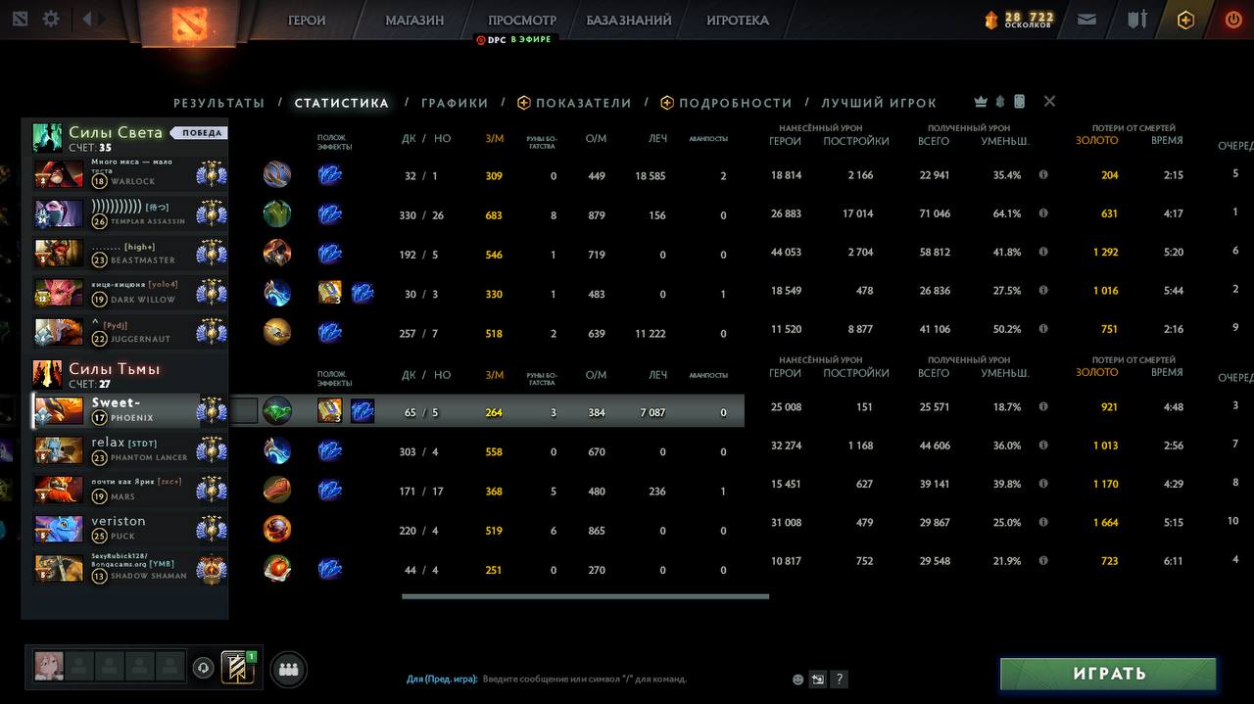Click the rank medal beside Warlock
Viewport: 1254px width, 704px height.
pos(211,175)
